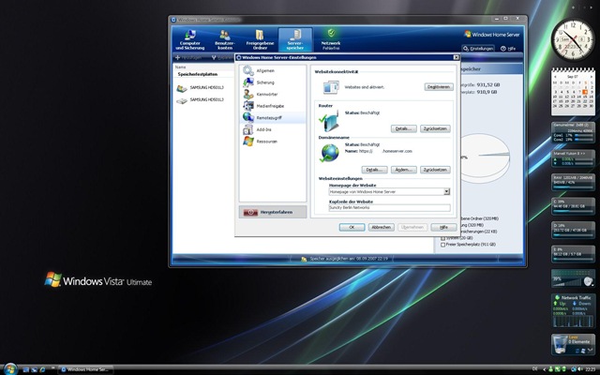Viewport: 600px width, 375px height.
Task: Click recycle bin gadget icon
Action: click(560, 344)
